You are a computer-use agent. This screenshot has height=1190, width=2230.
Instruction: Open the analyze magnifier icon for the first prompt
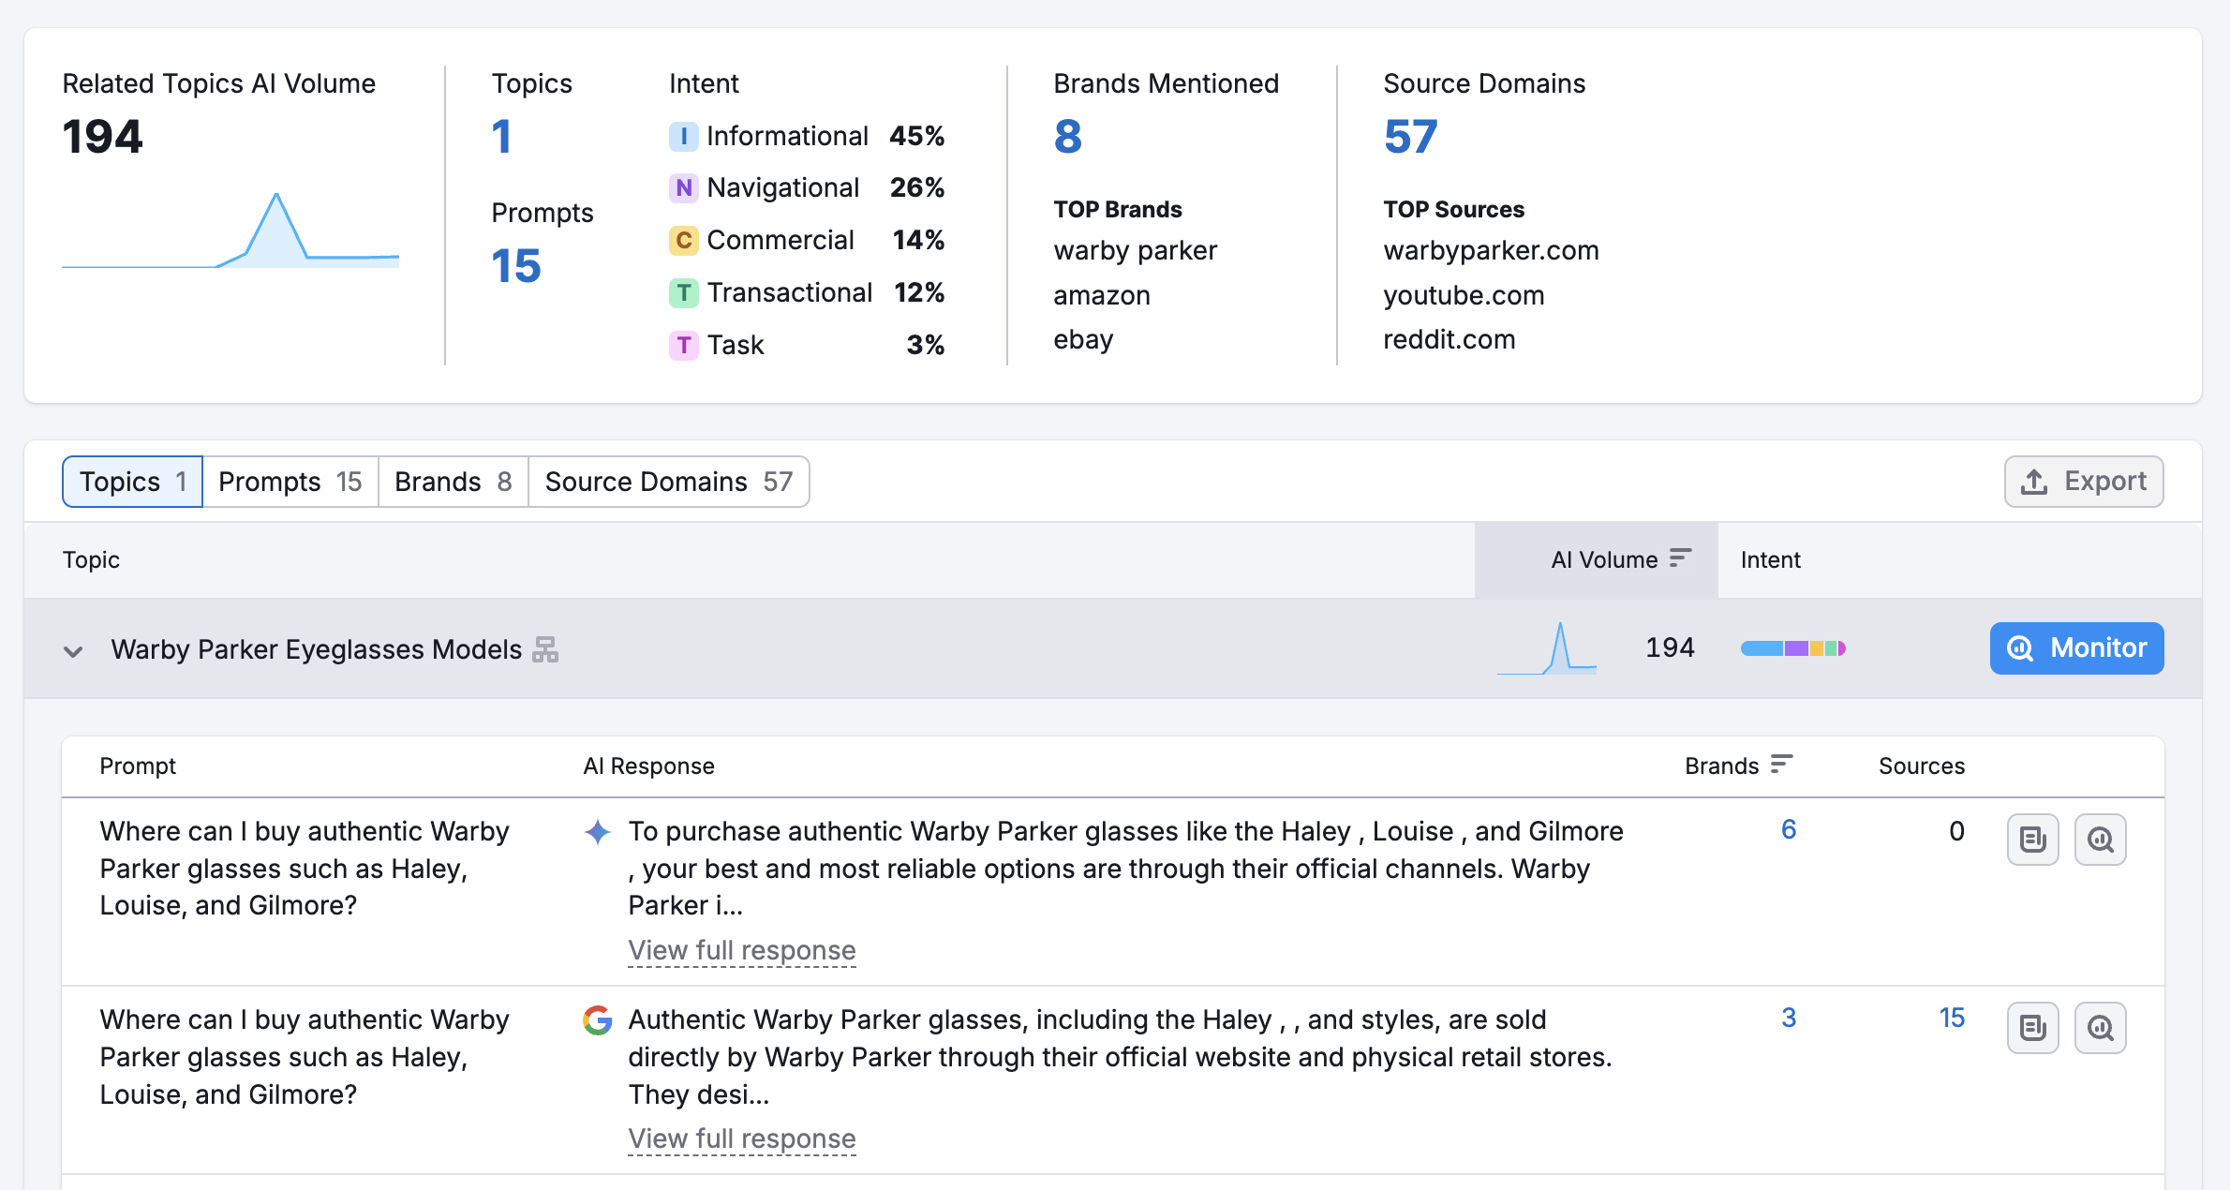pos(2100,840)
